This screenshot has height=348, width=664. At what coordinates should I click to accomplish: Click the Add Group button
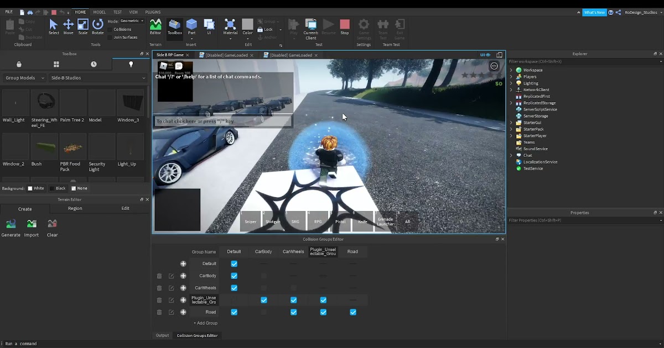coord(205,323)
